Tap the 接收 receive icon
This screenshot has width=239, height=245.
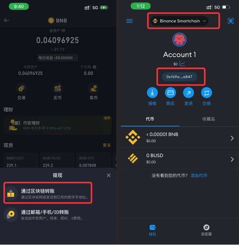tap(152, 93)
